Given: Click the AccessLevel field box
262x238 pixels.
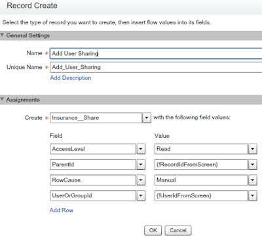Looking at the screenshot, I should tap(93, 149).
